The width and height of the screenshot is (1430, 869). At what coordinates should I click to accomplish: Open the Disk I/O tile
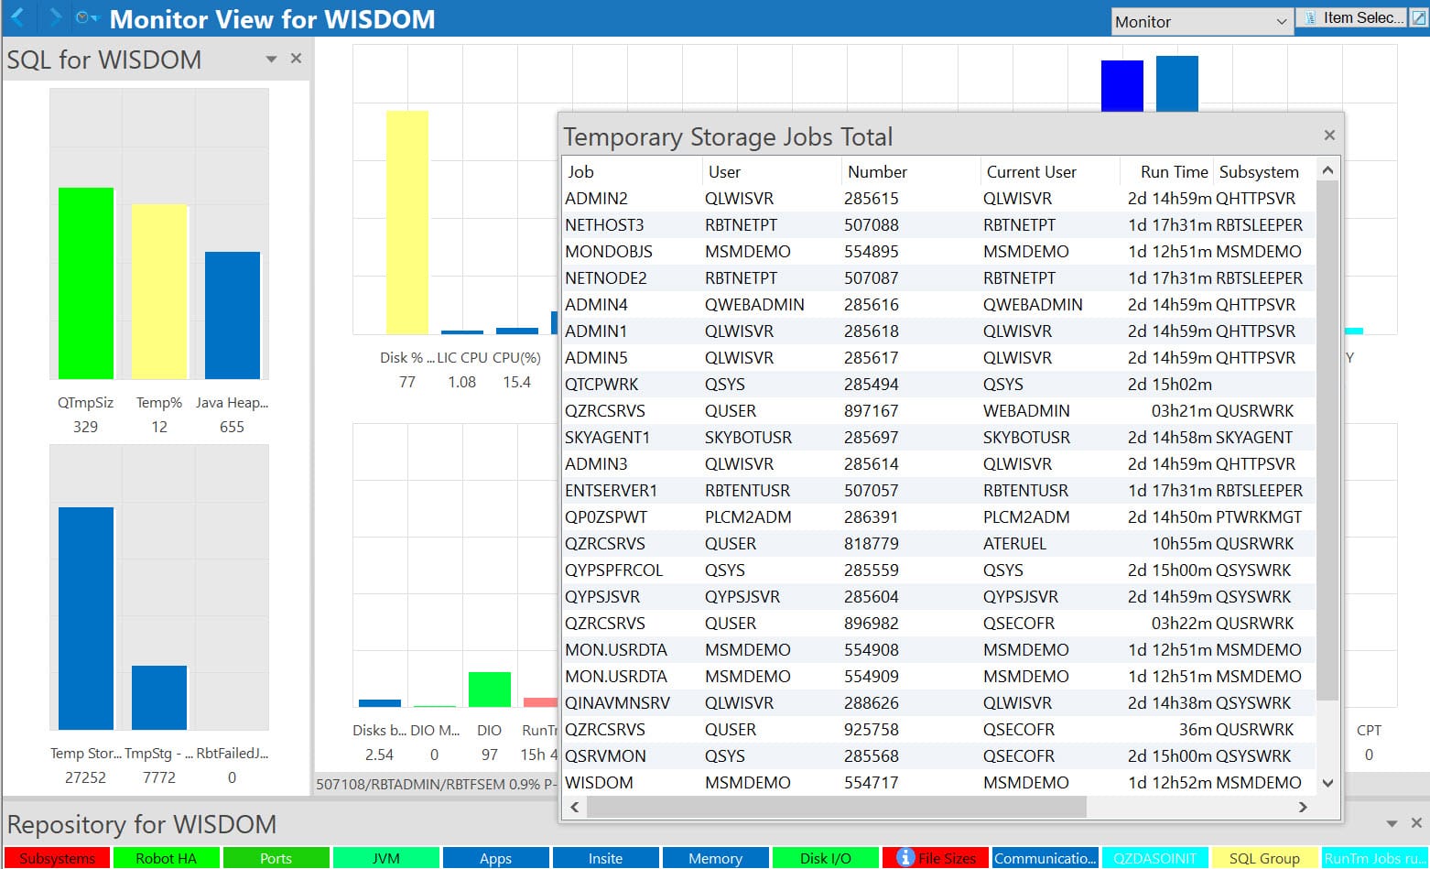825,858
